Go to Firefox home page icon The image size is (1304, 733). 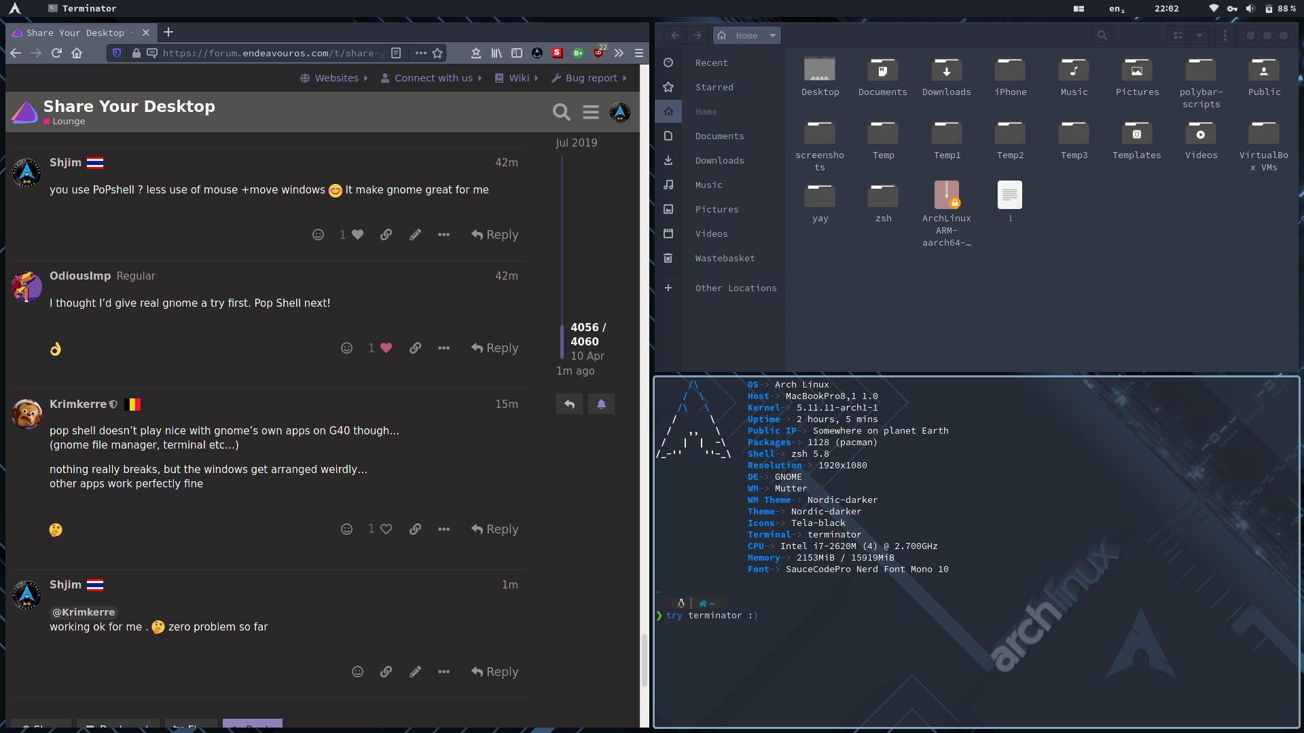[77, 53]
